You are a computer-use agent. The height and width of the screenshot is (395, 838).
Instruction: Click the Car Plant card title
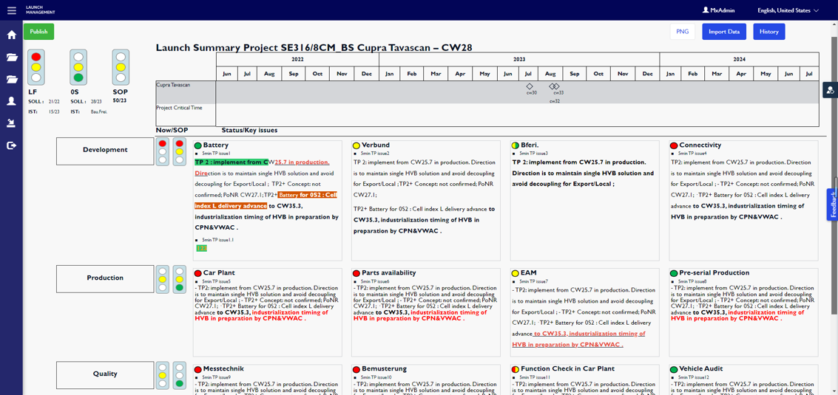tap(219, 273)
